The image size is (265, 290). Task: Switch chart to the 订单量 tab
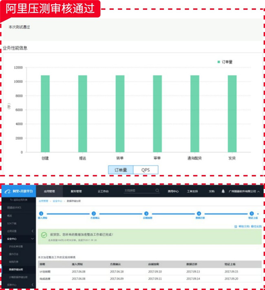(x=121, y=170)
